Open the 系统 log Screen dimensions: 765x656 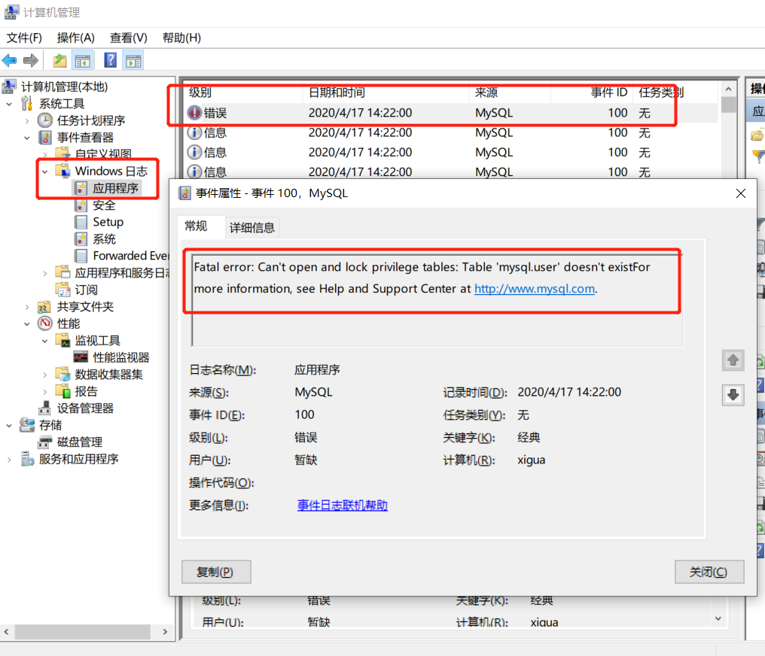[x=104, y=239]
